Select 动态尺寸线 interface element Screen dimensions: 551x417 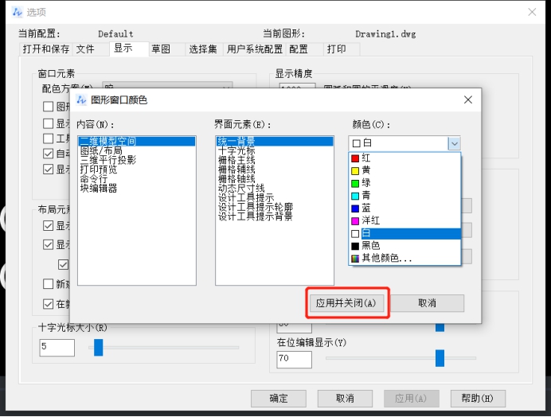coord(275,189)
